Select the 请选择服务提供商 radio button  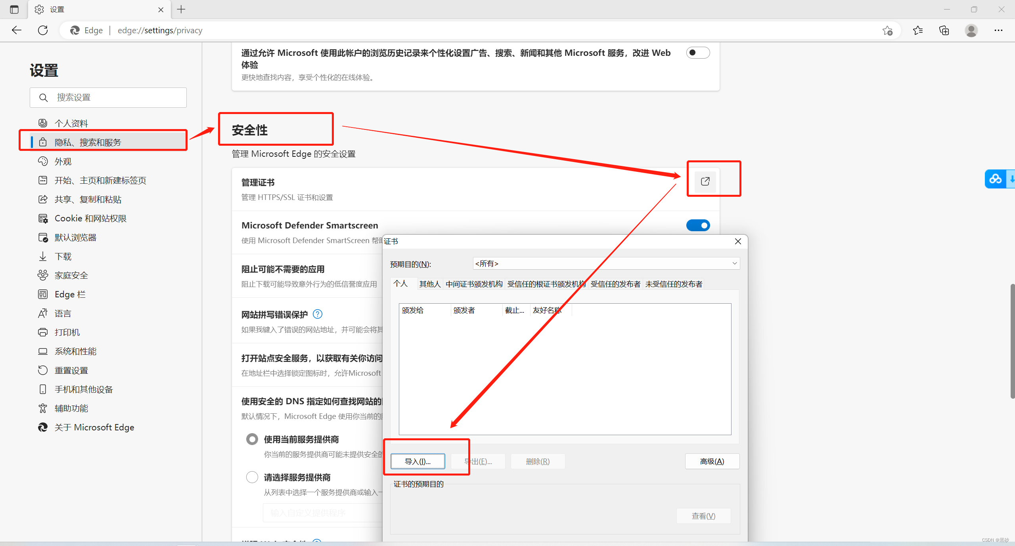pos(252,477)
